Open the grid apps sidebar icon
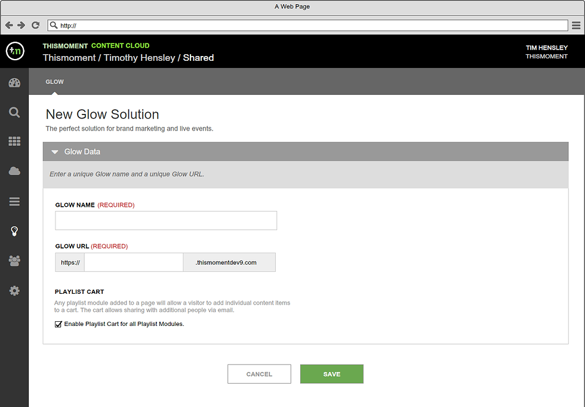This screenshot has width=585, height=407. pos(14,141)
